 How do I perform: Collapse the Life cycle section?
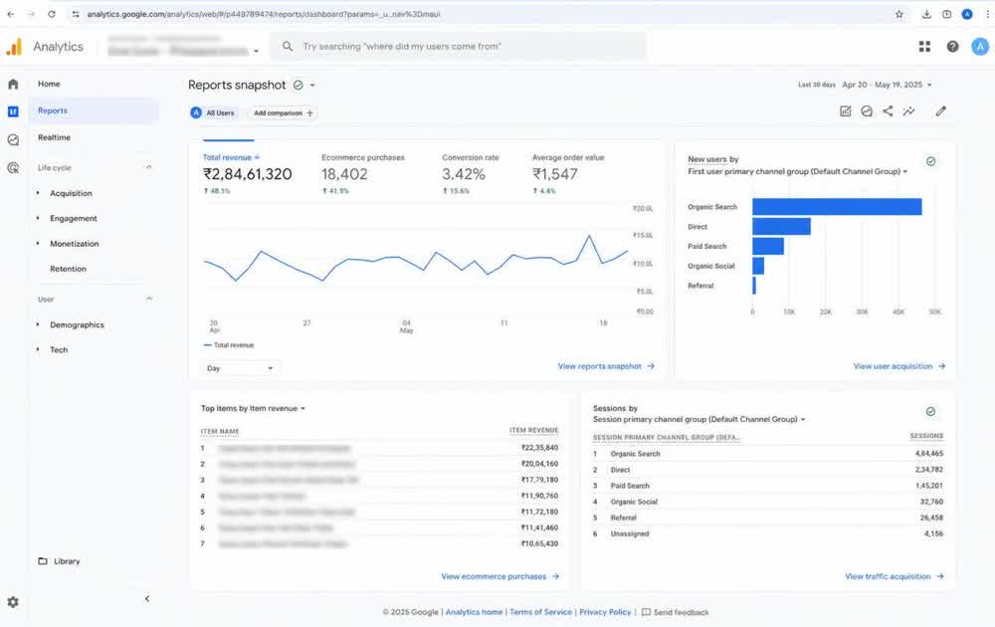[x=149, y=167]
